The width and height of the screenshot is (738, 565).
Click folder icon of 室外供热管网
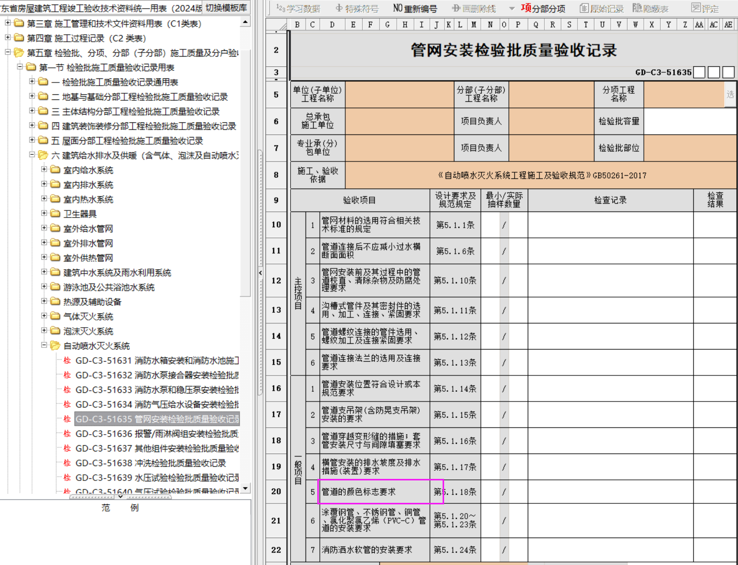[x=55, y=258]
